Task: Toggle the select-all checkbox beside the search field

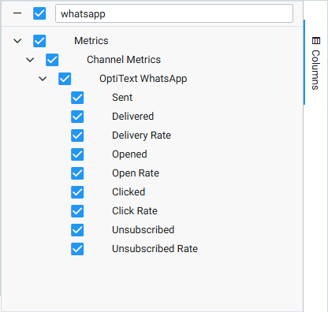Action: (x=39, y=13)
